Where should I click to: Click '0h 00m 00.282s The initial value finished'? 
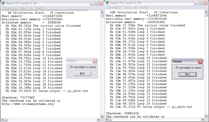[43, 26]
